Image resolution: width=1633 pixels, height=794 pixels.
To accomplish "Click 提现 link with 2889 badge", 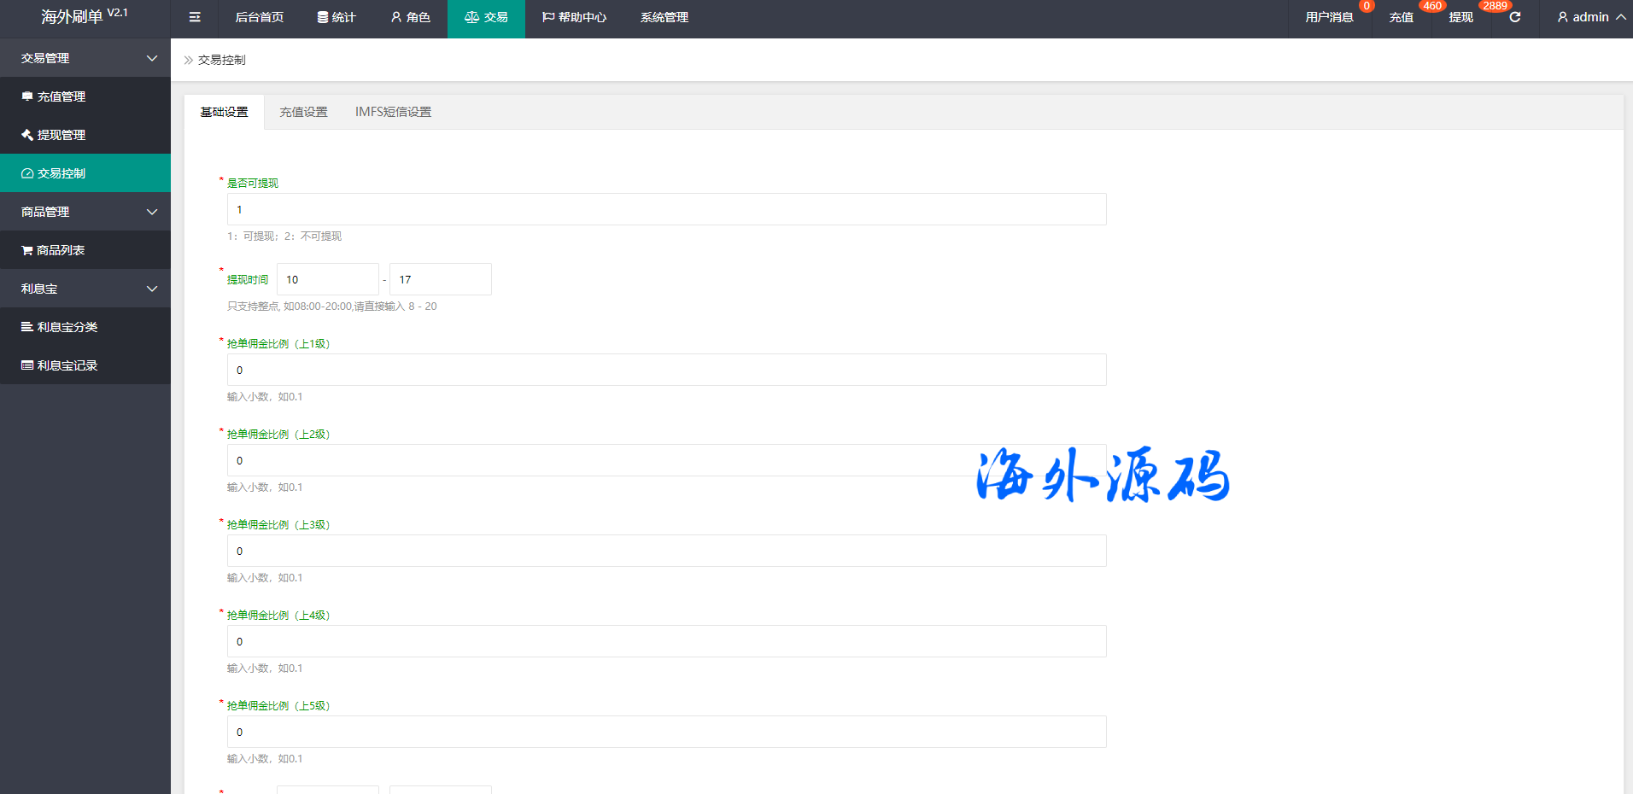I will (x=1460, y=17).
